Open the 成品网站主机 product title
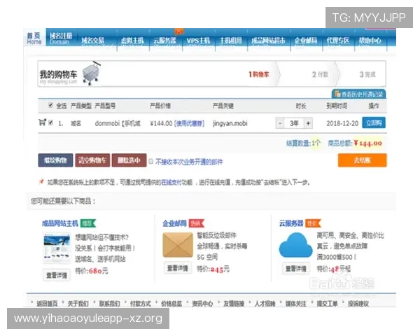Screen dimensions: 420x336 tap(60, 223)
